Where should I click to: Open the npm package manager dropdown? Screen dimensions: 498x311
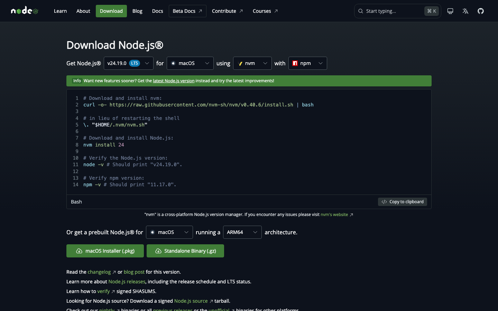click(x=308, y=63)
